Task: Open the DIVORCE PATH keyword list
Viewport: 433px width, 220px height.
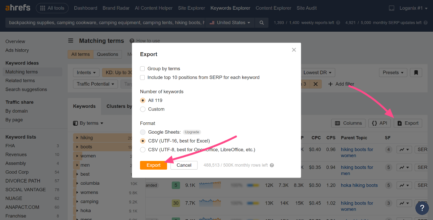Action: [x=23, y=181]
